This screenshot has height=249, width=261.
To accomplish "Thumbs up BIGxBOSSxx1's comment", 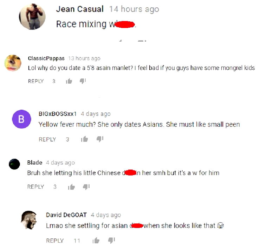I will pos(85,139).
